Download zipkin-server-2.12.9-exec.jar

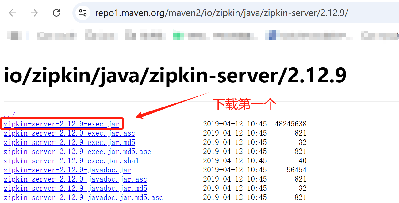(61, 124)
